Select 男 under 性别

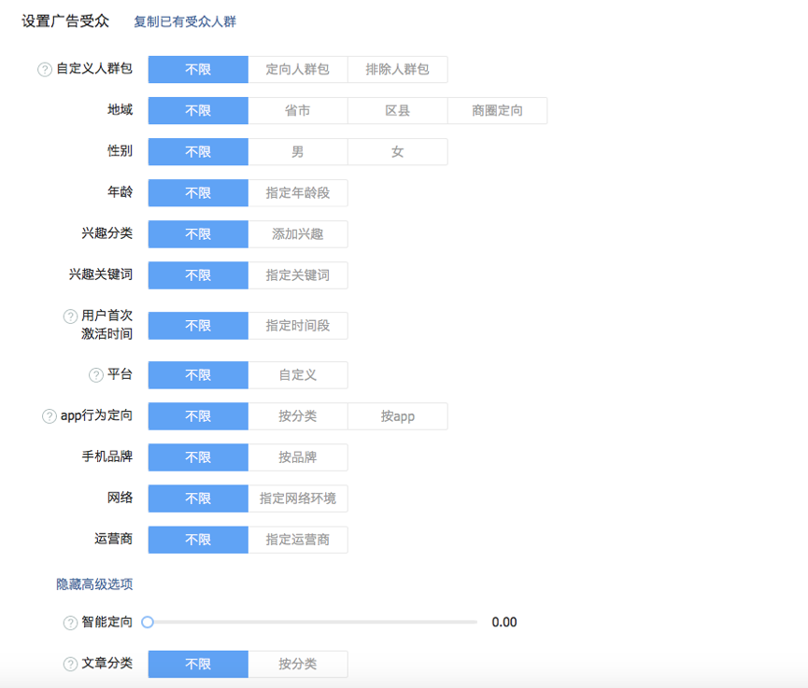[x=298, y=152]
